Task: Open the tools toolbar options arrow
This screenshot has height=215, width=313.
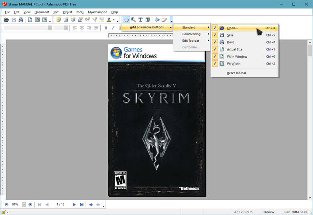Action: (x=172, y=20)
